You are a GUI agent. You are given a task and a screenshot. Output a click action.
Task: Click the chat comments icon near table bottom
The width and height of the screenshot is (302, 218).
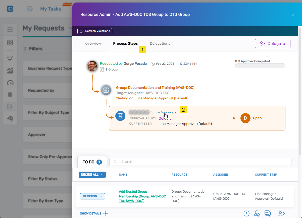[267, 213]
